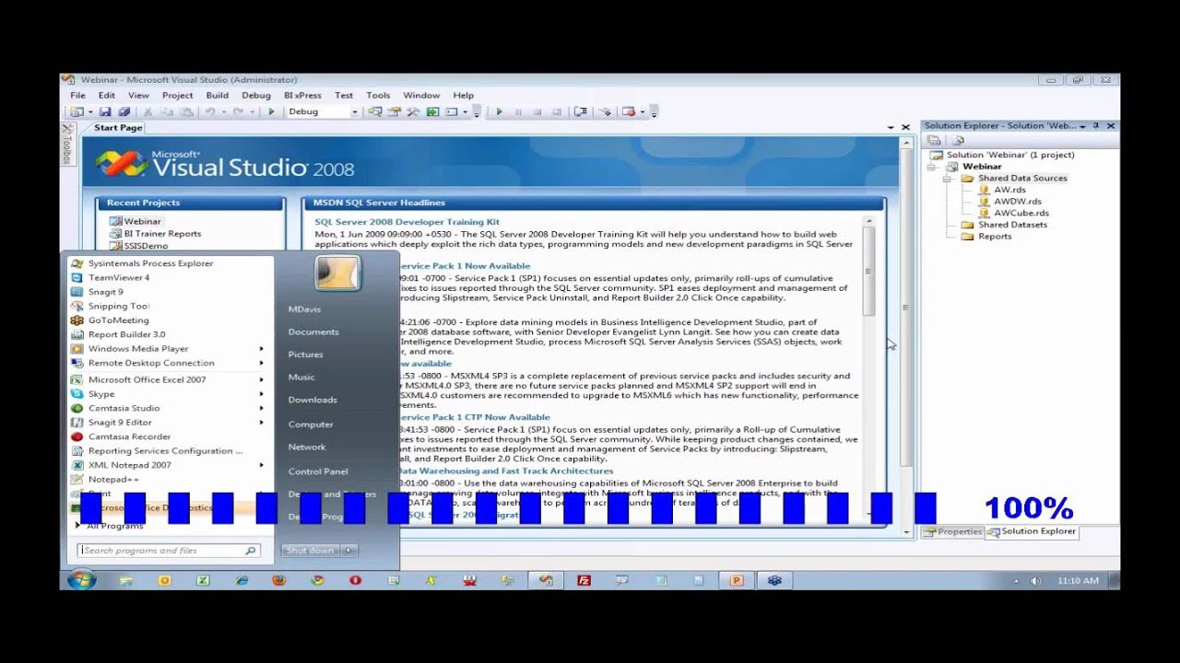Image resolution: width=1180 pixels, height=663 pixels.
Task: Click the Internet Explorer taskbar icon
Action: point(242,580)
